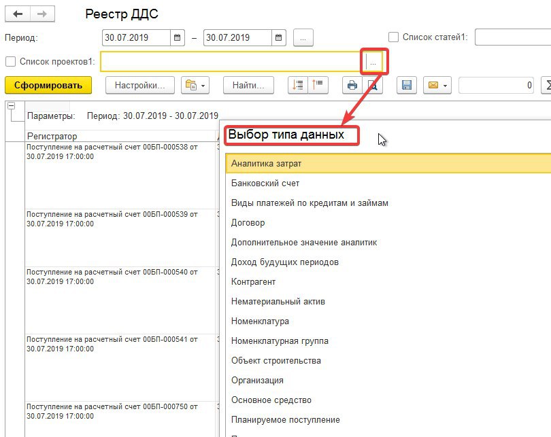This screenshot has height=437, width=551.
Task: Click the Список статей1 input field
Action: (513, 37)
